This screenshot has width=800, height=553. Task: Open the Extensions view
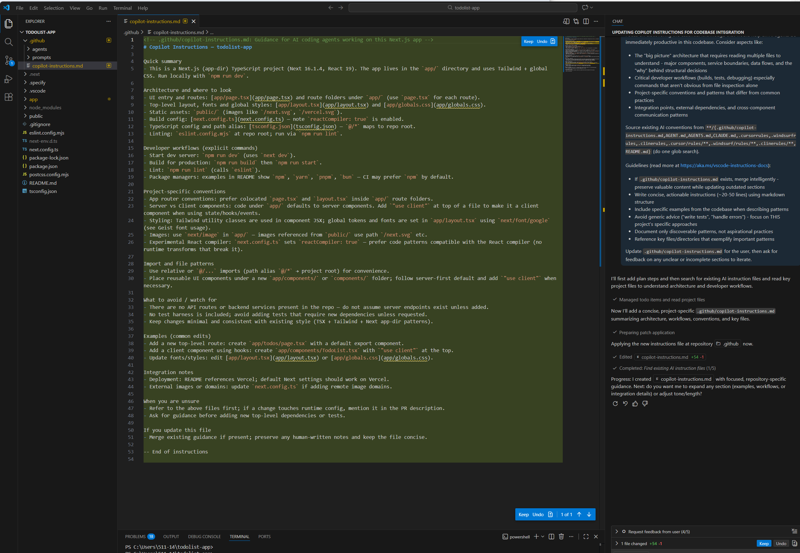tap(9, 97)
